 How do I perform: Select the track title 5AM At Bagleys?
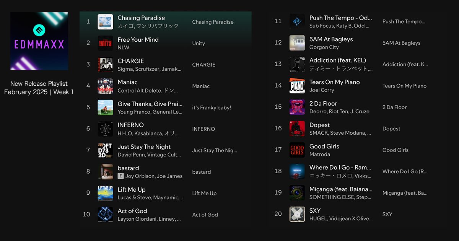[x=331, y=39]
